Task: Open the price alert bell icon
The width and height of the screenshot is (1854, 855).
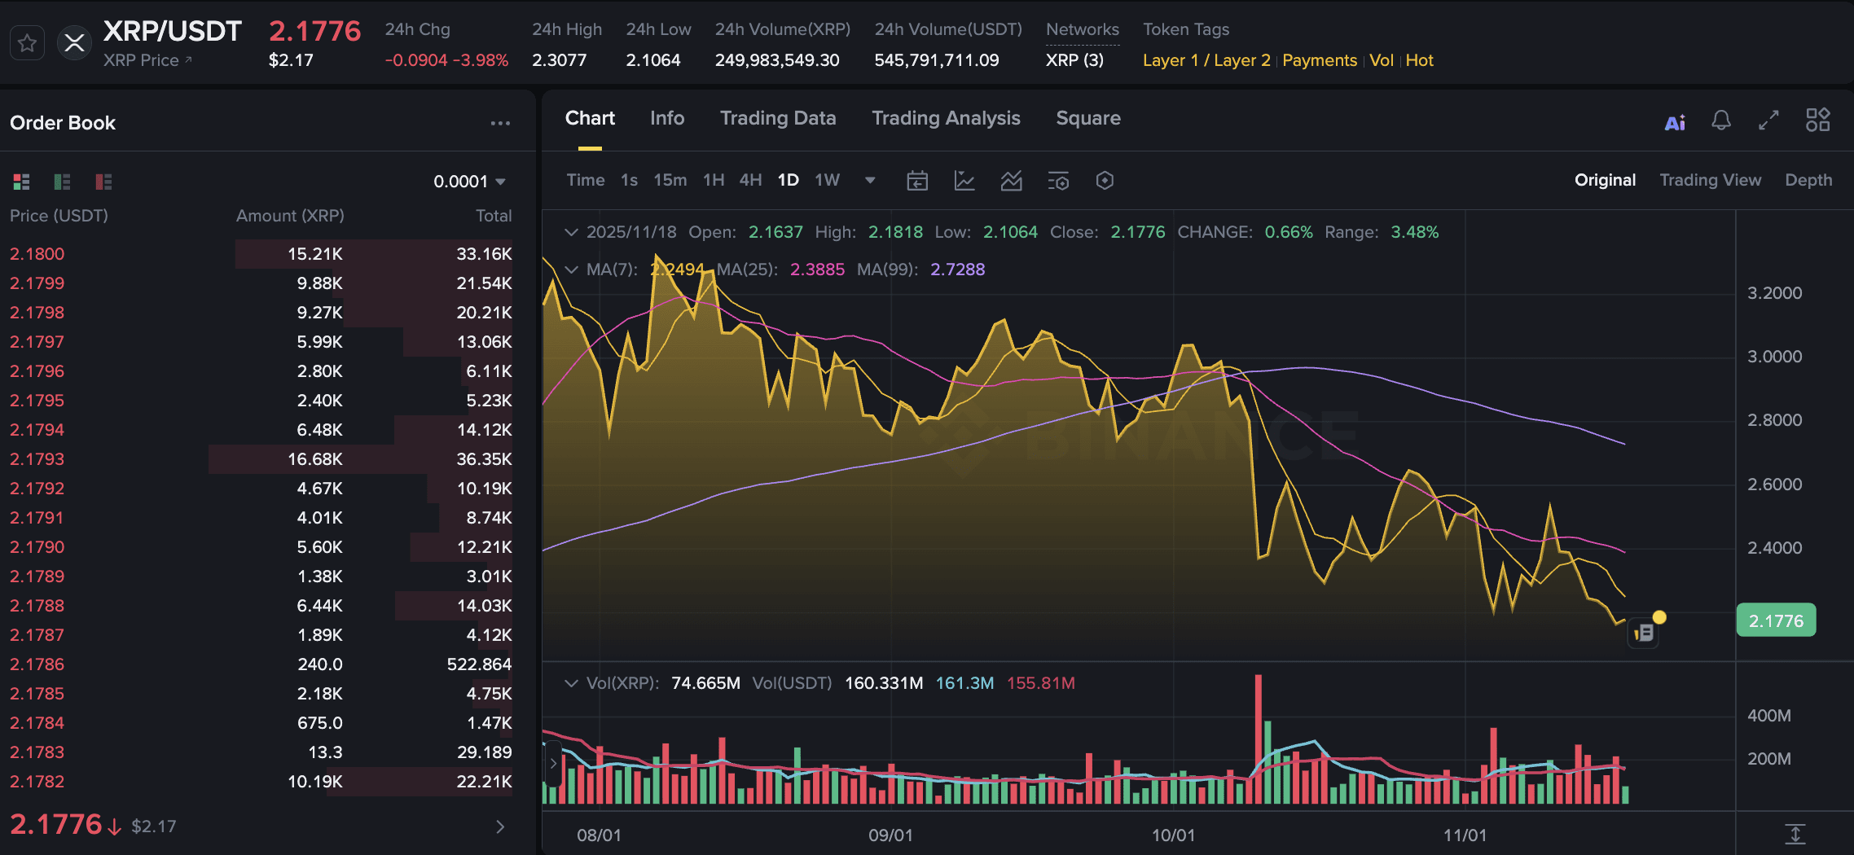Action: pos(1721,121)
